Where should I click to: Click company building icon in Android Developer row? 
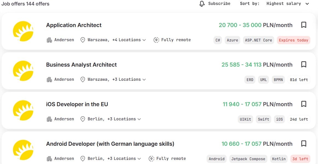coord(49,159)
